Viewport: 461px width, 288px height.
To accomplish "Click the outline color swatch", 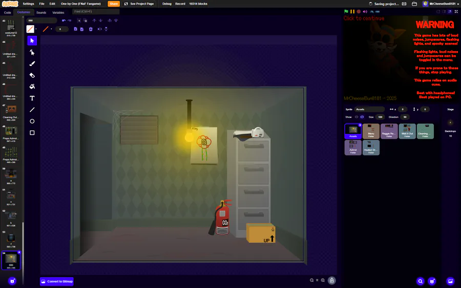I will pyautogui.click(x=46, y=29).
